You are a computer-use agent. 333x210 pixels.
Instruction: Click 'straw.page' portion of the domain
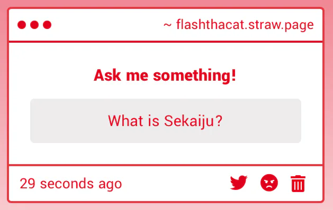point(281,25)
